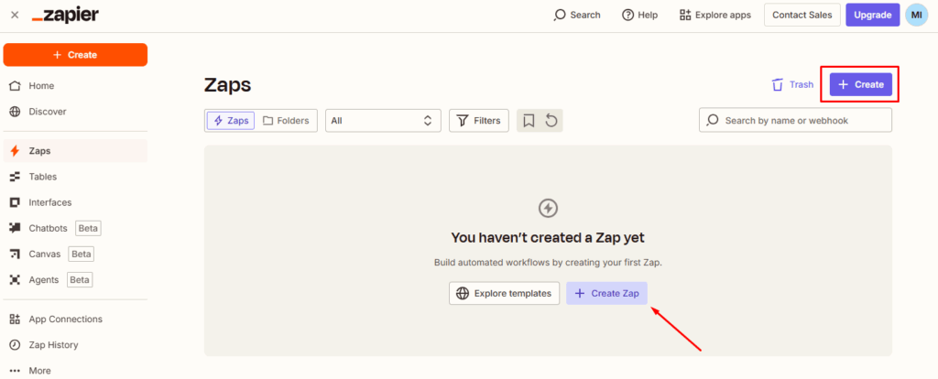The width and height of the screenshot is (938, 379).
Task: Open Search in the top bar
Action: pos(577,15)
